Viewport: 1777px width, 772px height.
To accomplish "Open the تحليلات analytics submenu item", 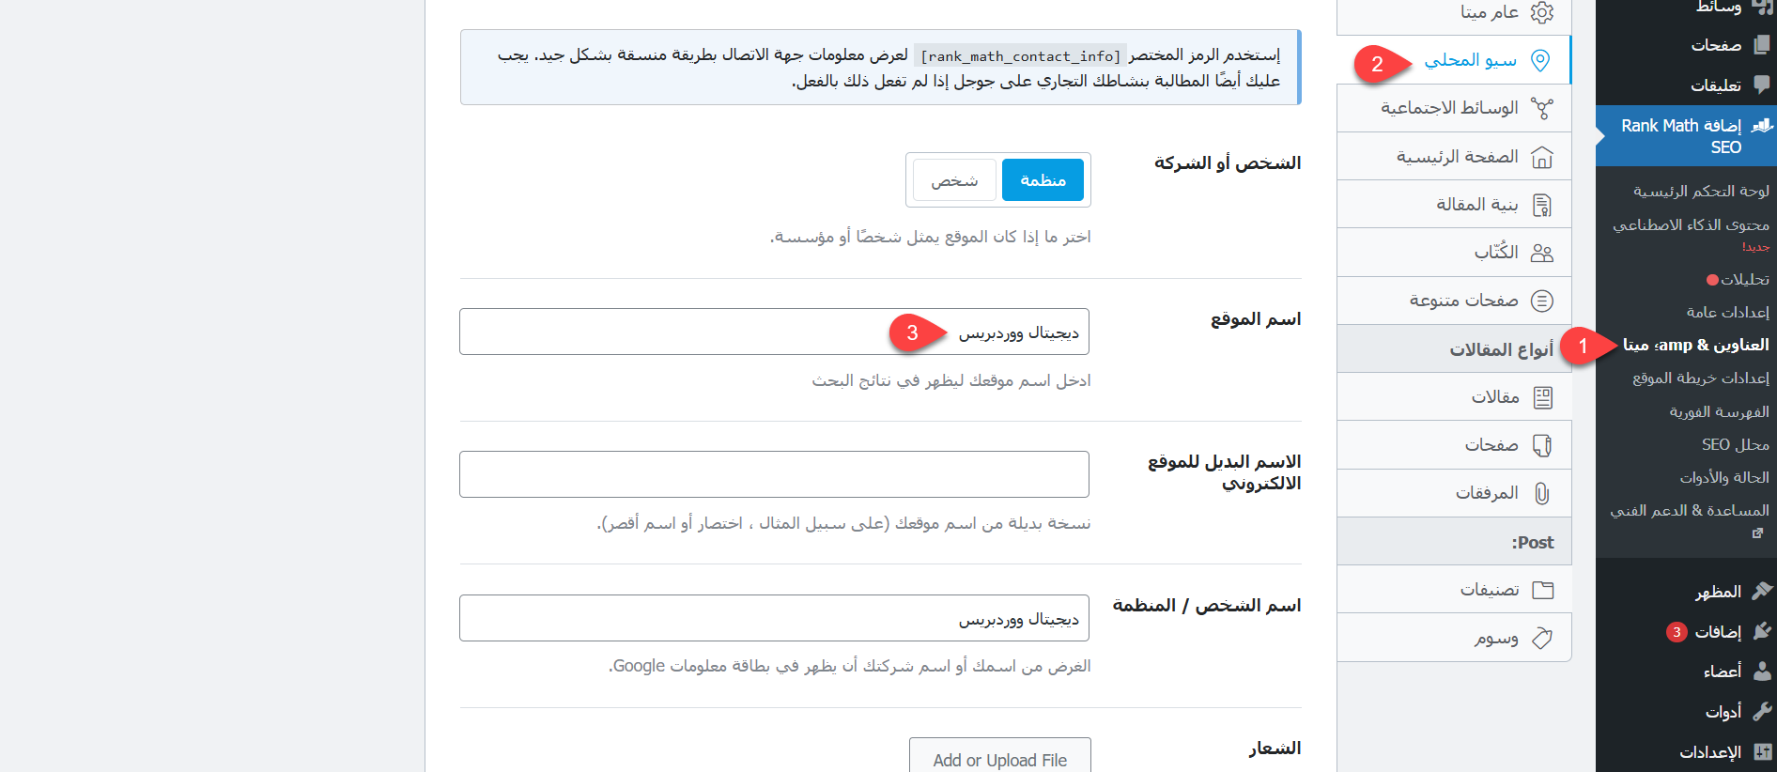I will pyautogui.click(x=1744, y=279).
